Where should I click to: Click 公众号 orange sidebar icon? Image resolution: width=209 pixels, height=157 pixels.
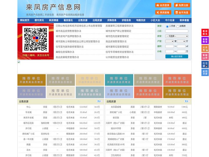(205, 48)
